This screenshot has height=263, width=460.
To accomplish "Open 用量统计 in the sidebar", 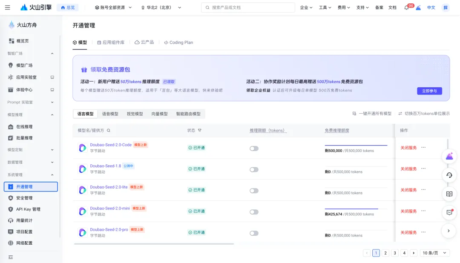I will click(24, 220).
